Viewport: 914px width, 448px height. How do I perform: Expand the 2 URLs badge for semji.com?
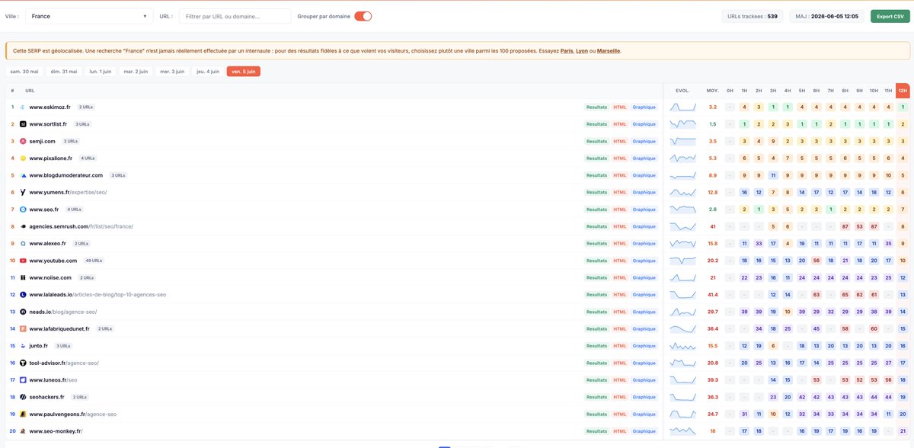tap(71, 141)
